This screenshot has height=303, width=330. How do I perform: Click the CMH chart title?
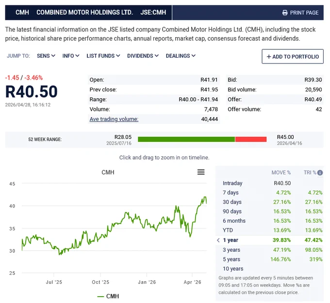[x=108, y=172]
